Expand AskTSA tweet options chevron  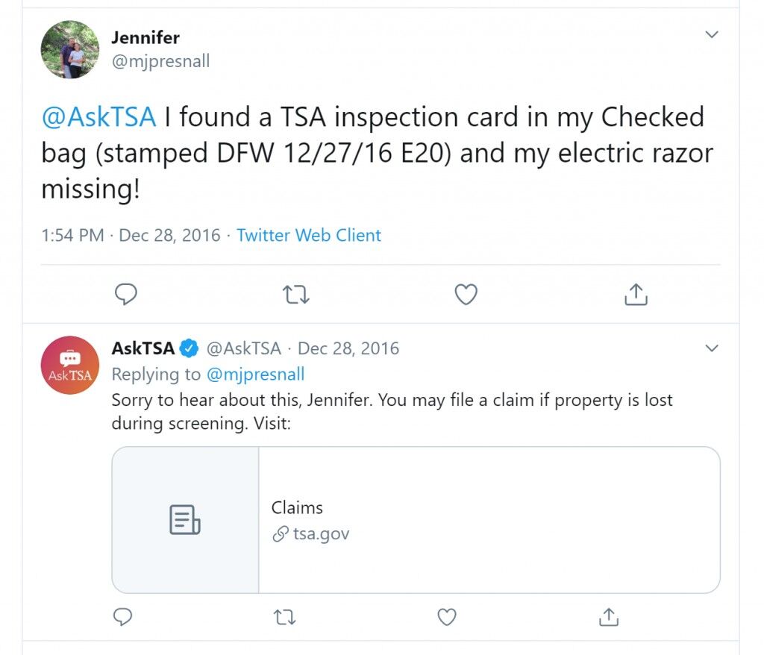[712, 348]
